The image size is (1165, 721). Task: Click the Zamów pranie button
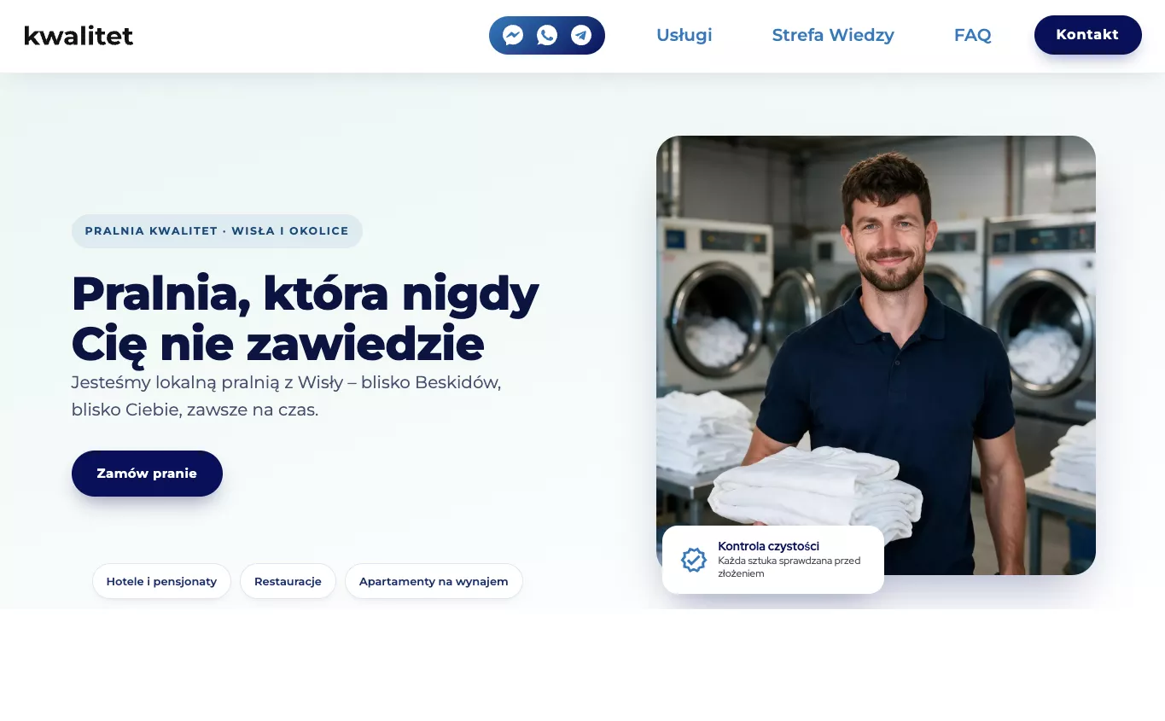147,474
